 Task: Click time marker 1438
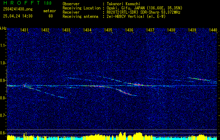(171, 30)
